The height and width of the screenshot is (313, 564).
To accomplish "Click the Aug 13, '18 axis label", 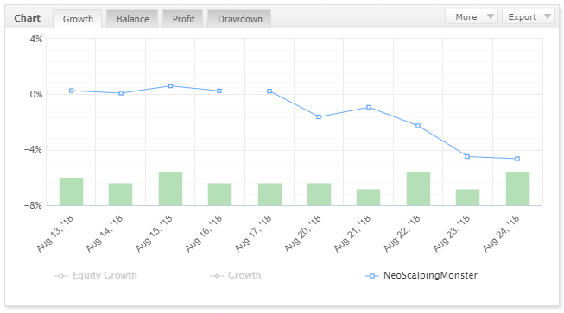I will 54,234.
